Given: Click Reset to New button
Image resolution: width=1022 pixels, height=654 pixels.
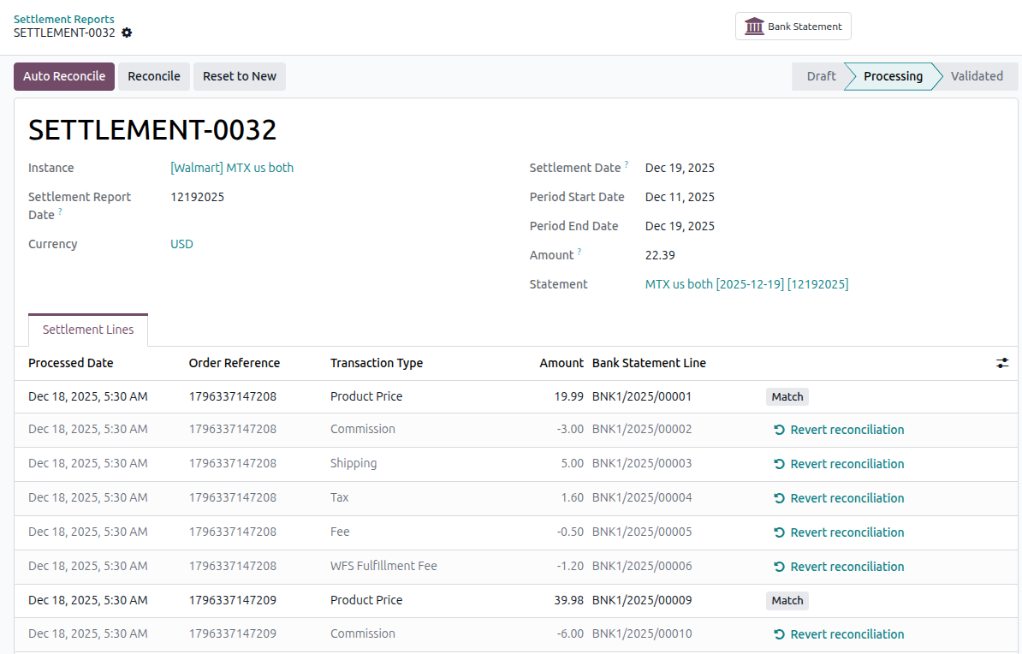Looking at the screenshot, I should tap(239, 76).
